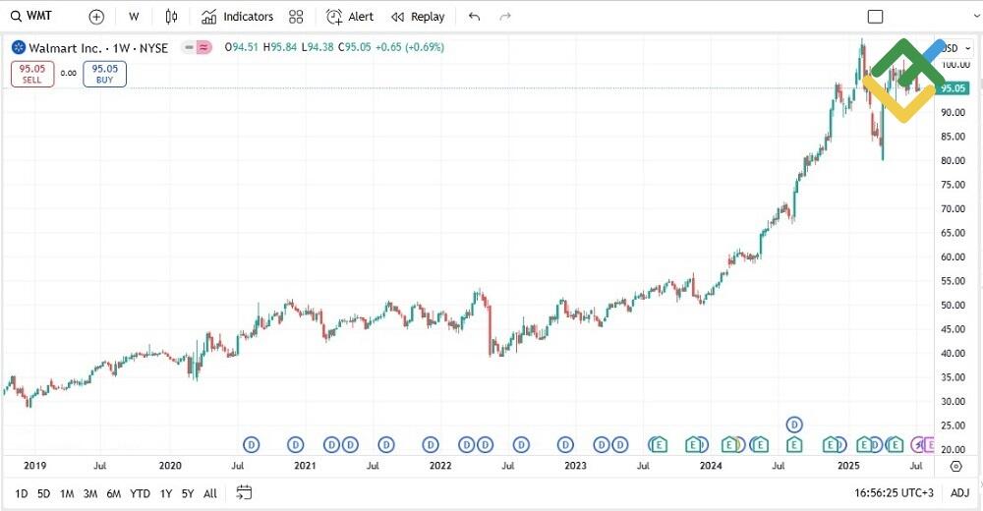Select the 1Y date range
The image size is (983, 511).
[165, 493]
